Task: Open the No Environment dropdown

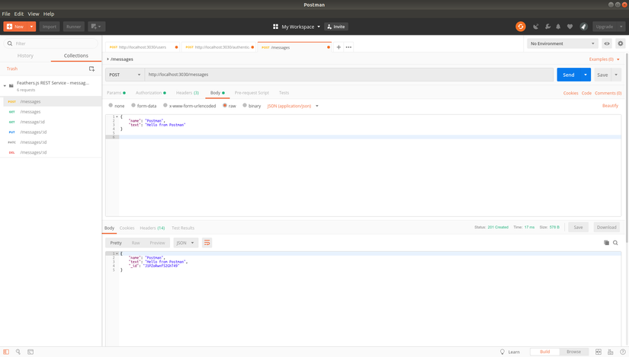Action: [x=563, y=43]
